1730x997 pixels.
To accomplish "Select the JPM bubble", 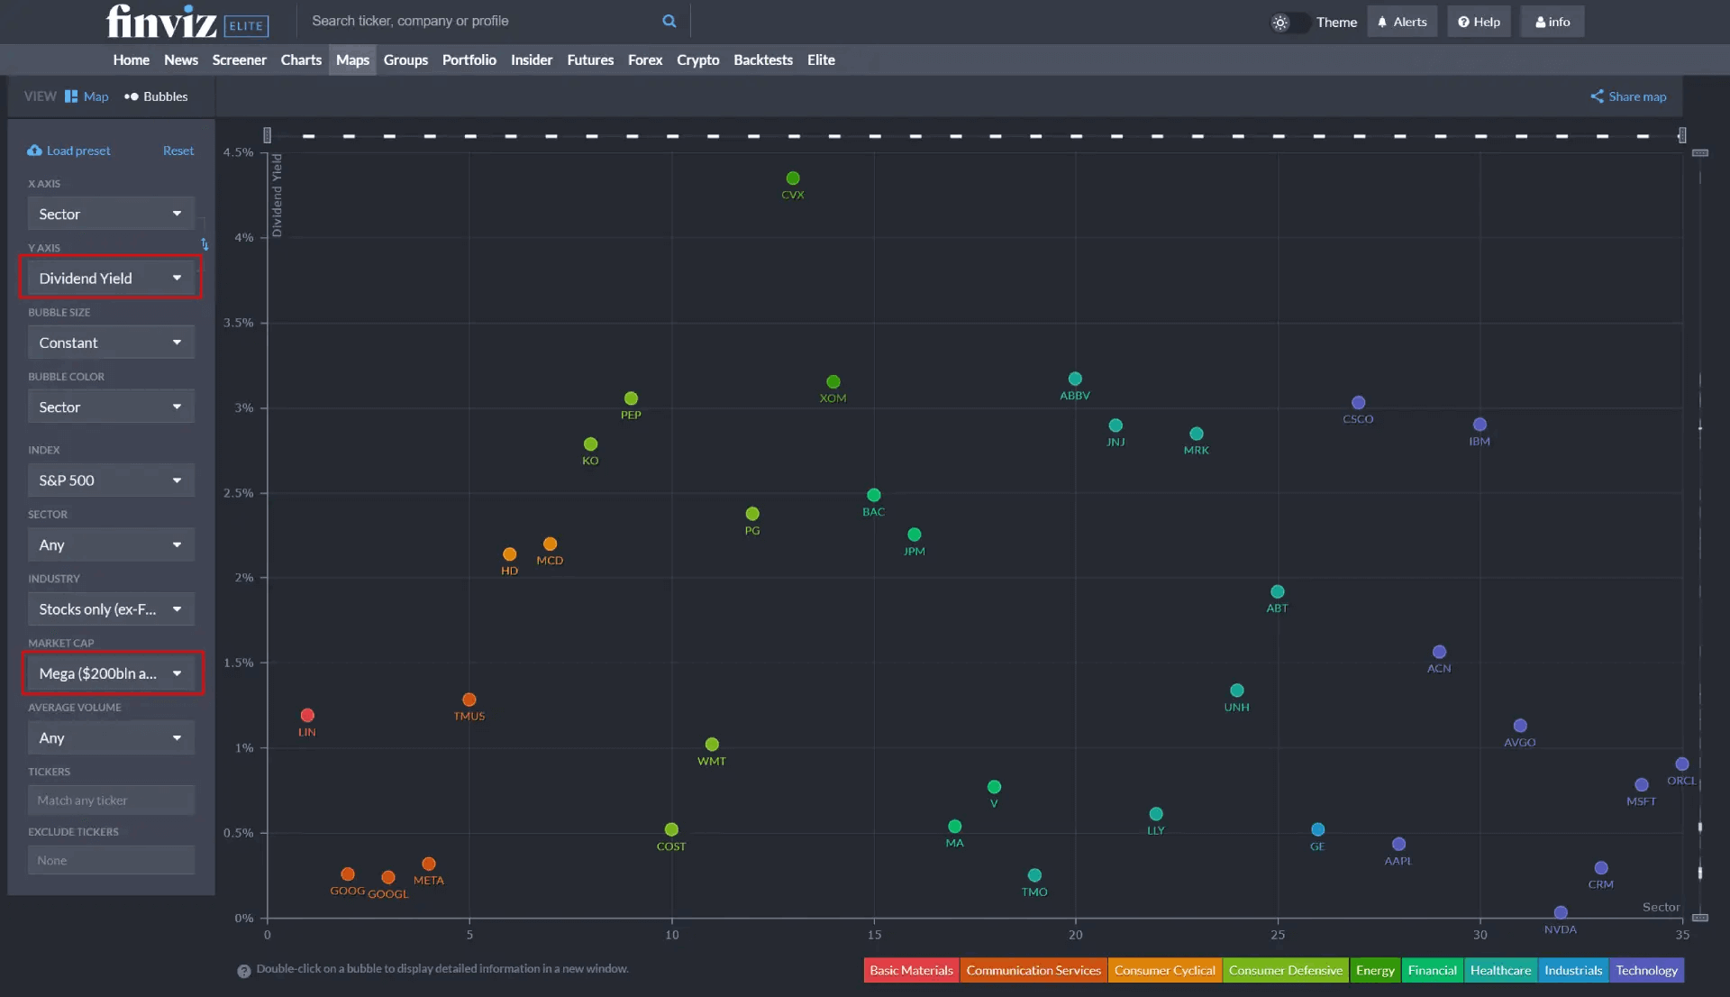I will click(x=915, y=535).
